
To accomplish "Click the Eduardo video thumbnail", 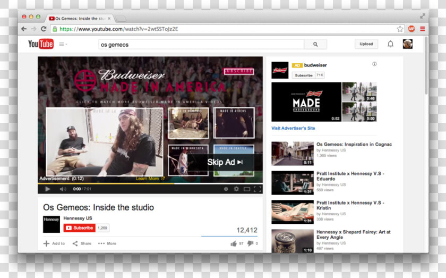I will [293, 183].
